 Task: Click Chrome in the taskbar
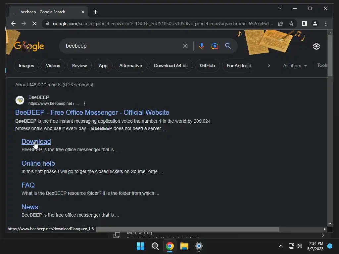(x=170, y=246)
